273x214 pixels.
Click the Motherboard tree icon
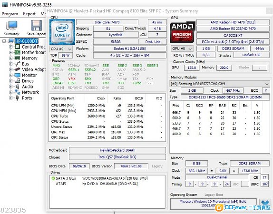click(17, 52)
